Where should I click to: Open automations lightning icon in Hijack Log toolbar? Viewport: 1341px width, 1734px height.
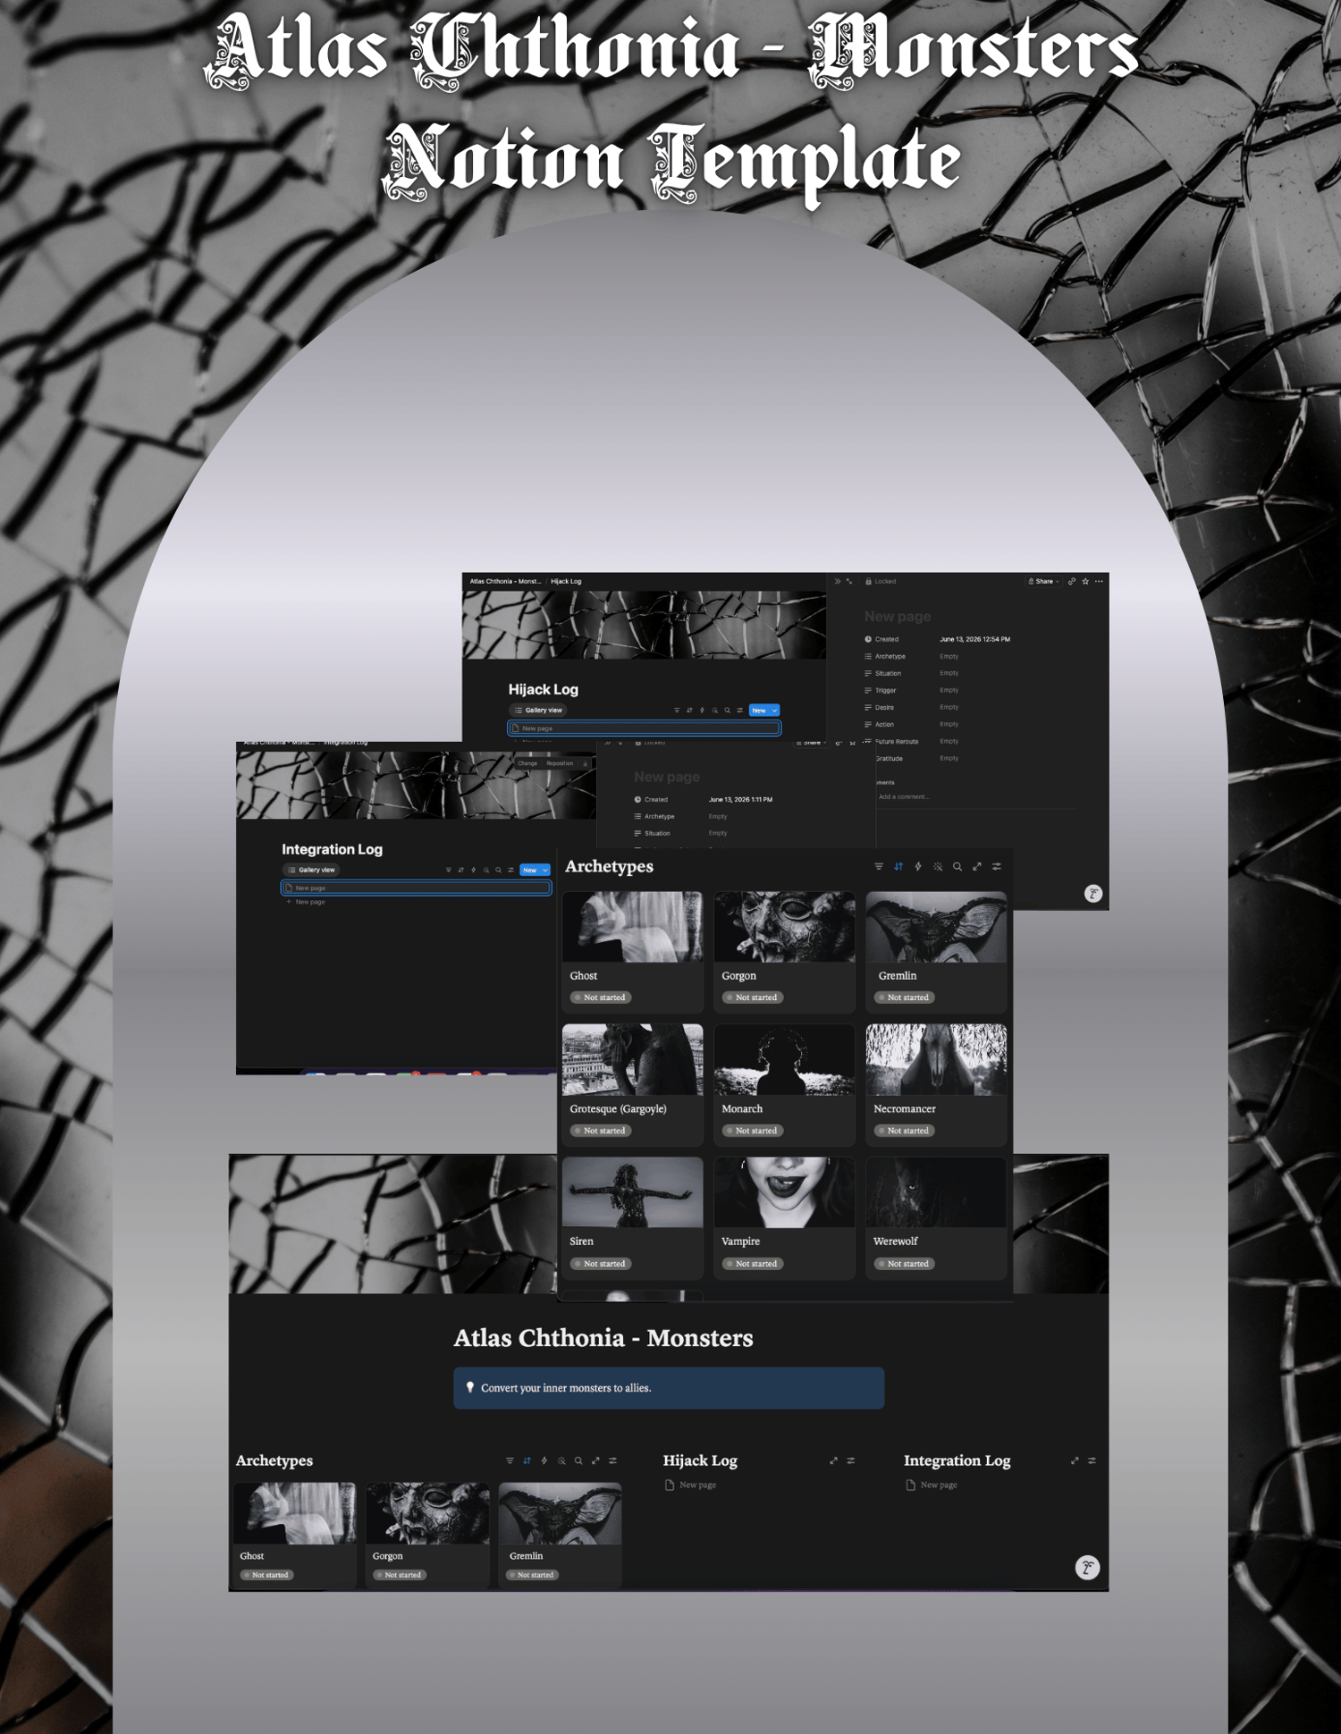coord(702,711)
